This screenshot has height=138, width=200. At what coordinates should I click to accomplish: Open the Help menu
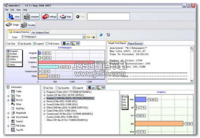25,10
